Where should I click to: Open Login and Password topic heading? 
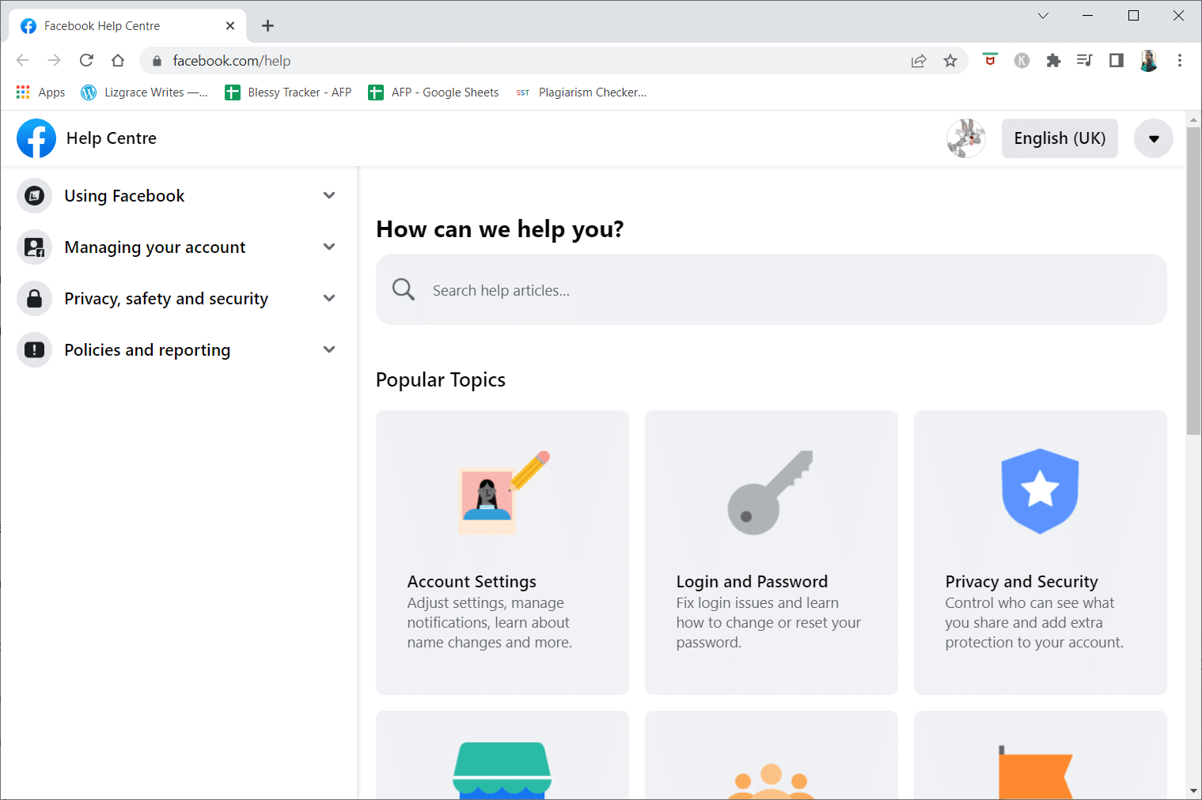[x=752, y=582]
